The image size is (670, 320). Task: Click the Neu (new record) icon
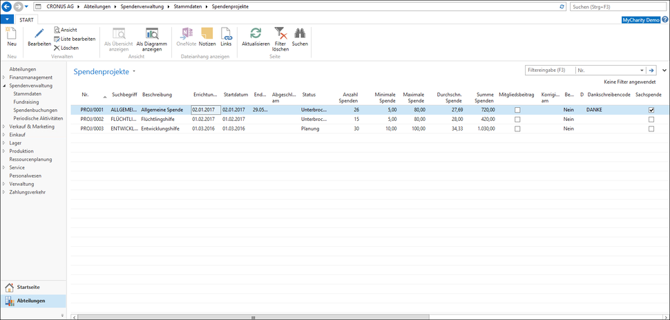click(12, 34)
